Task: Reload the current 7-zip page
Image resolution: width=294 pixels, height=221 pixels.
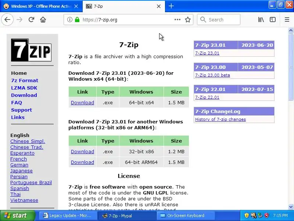Action: point(31,20)
